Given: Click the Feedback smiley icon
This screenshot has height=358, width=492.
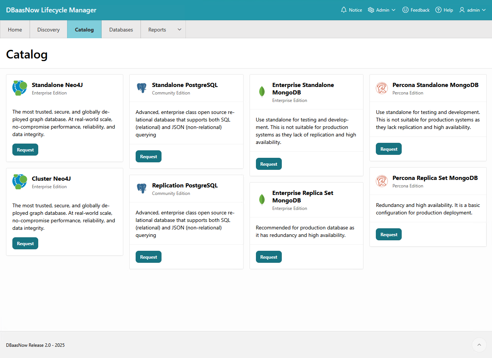Looking at the screenshot, I should point(405,10).
